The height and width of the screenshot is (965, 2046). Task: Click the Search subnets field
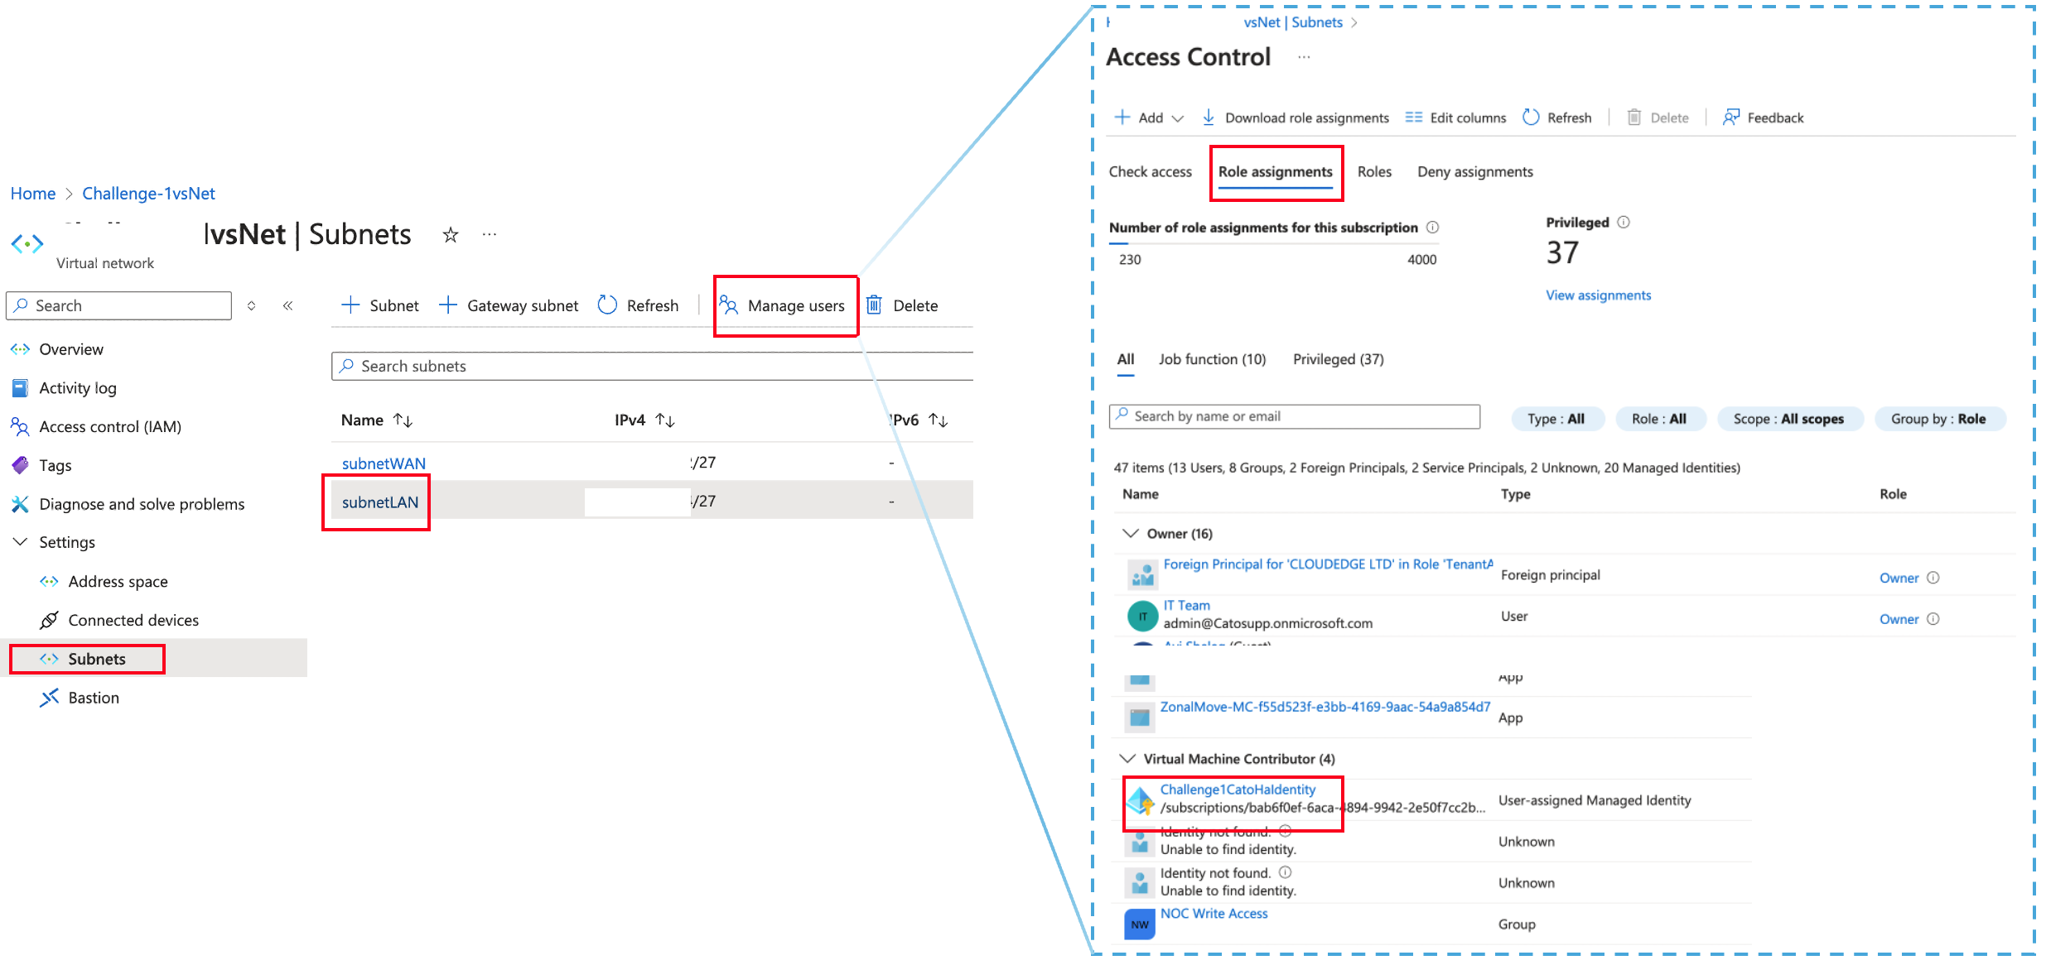pos(652,366)
